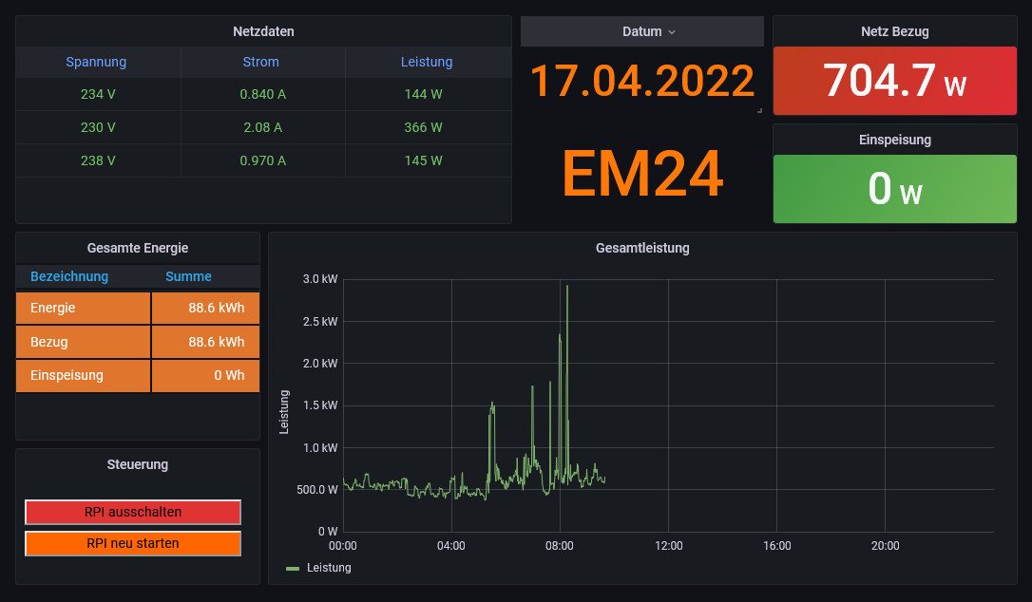Click the Netz Bezug panel title
The width and height of the screenshot is (1032, 602).
[894, 31]
